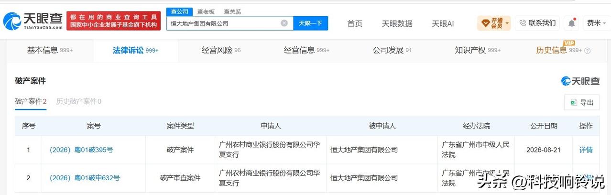Click the 经办法院 column header
611x195 pixels.
(476, 126)
